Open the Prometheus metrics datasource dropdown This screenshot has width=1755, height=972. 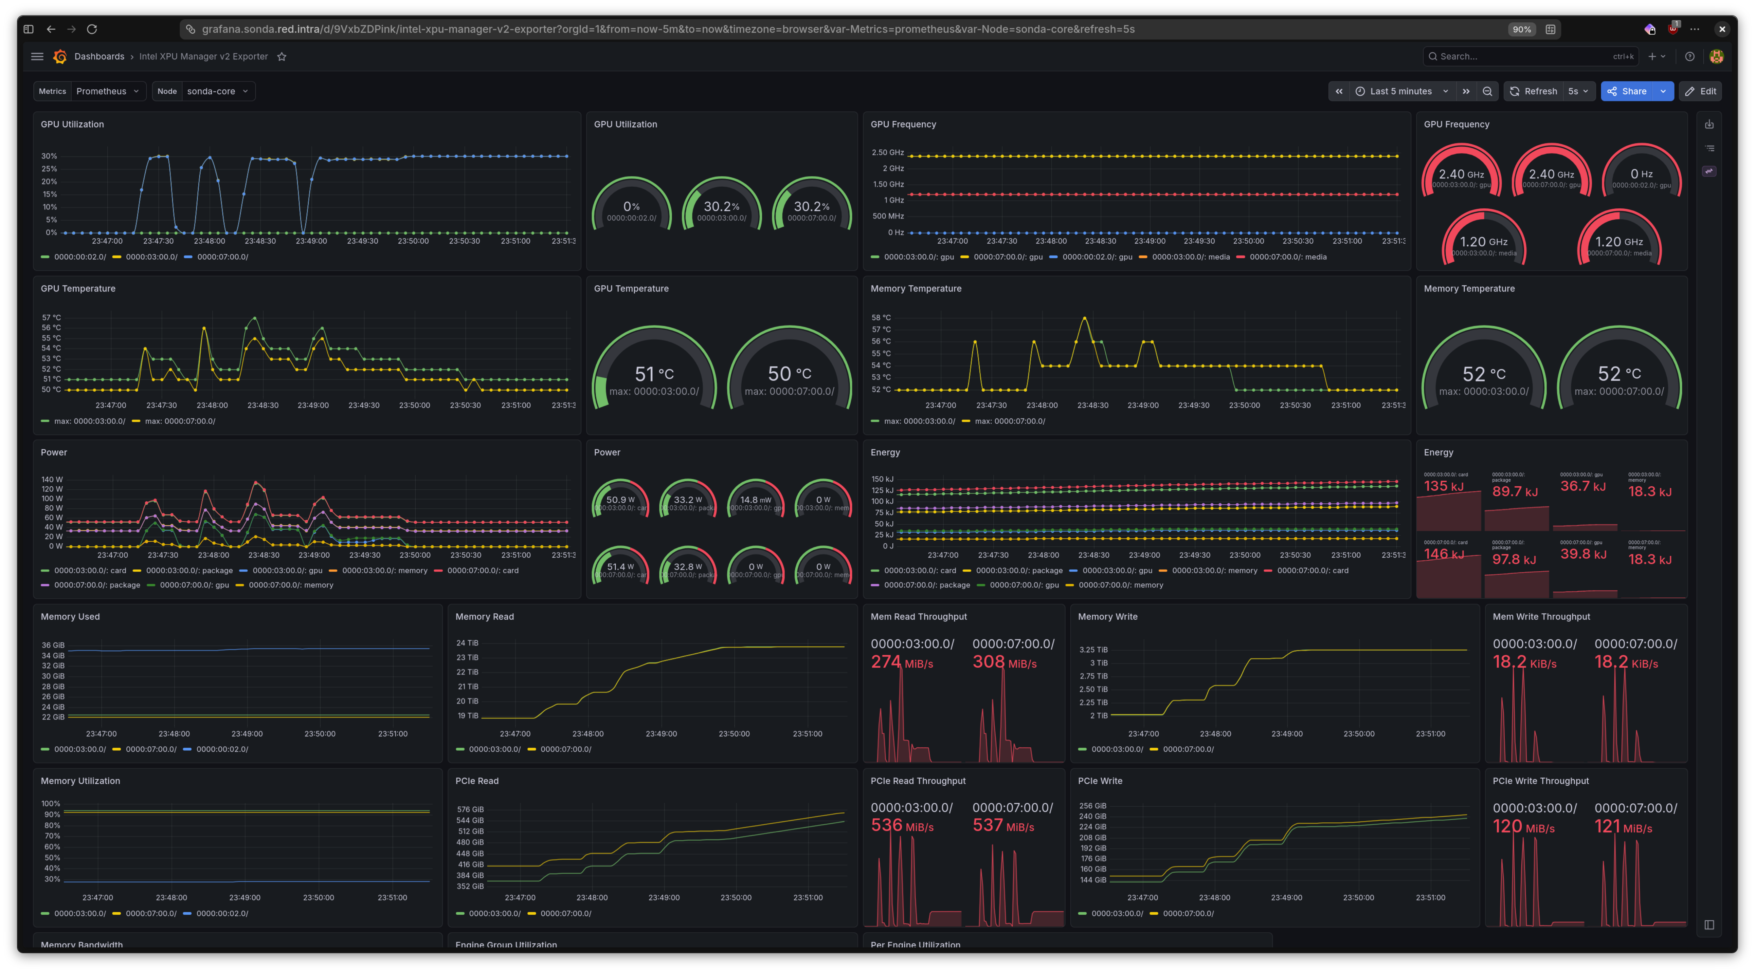[108, 91]
